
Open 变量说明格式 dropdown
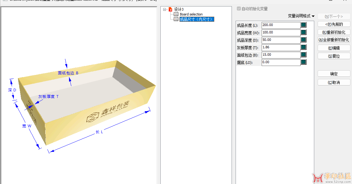301,16
